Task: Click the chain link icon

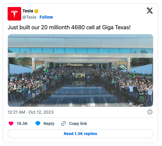Action: pos(64,123)
